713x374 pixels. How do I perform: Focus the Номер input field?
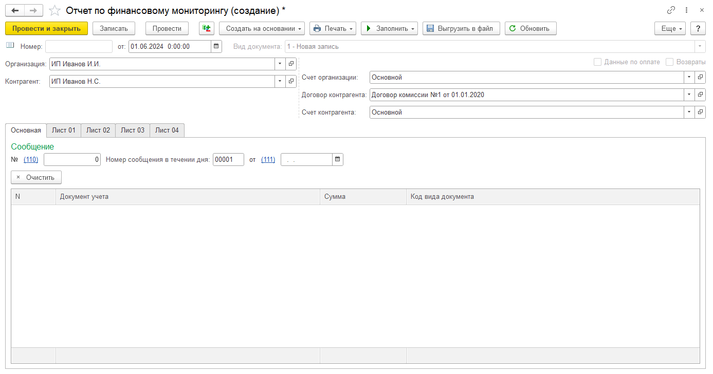[x=79, y=46]
